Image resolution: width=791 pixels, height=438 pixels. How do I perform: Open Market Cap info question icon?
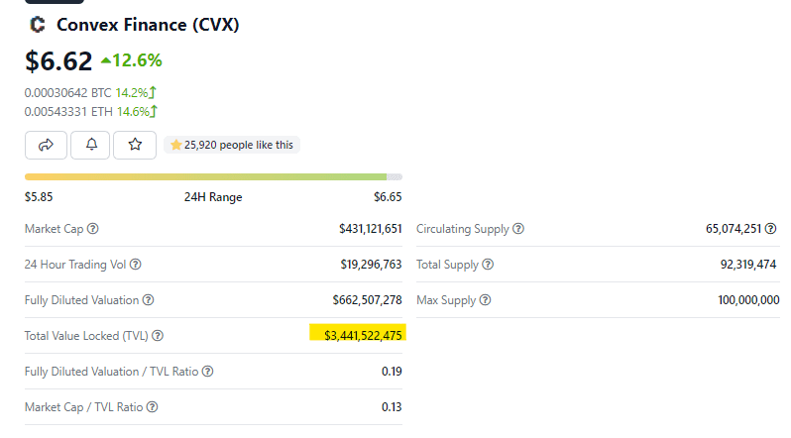pyautogui.click(x=93, y=229)
